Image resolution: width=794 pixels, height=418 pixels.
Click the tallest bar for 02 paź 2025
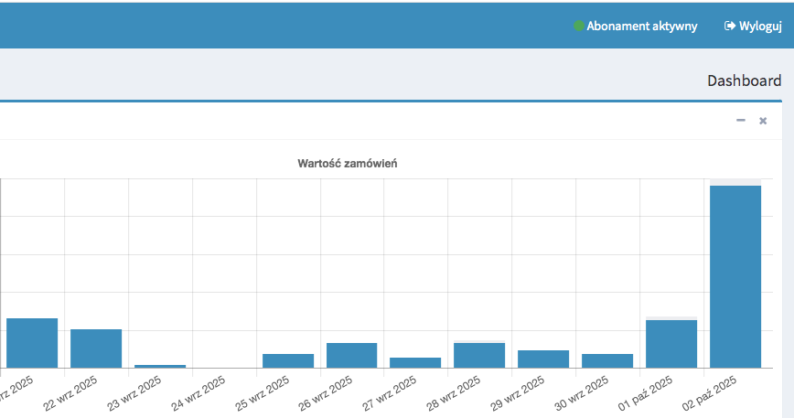tap(735, 276)
